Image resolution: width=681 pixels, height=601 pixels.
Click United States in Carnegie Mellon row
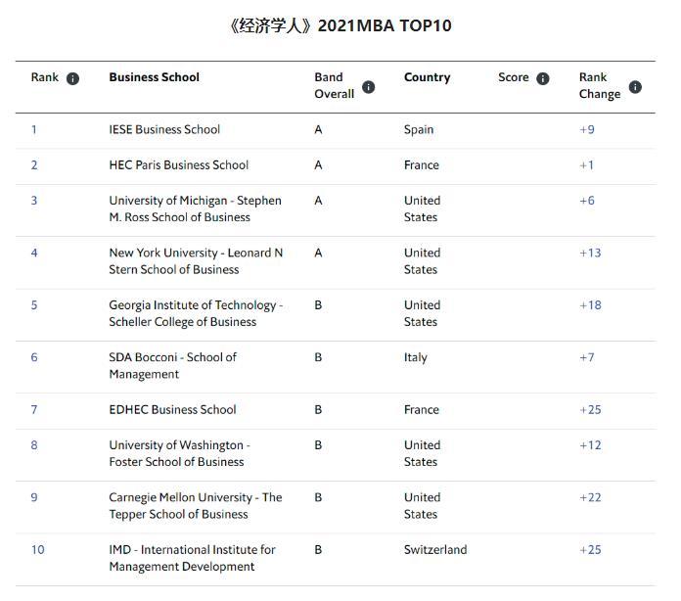(x=422, y=506)
